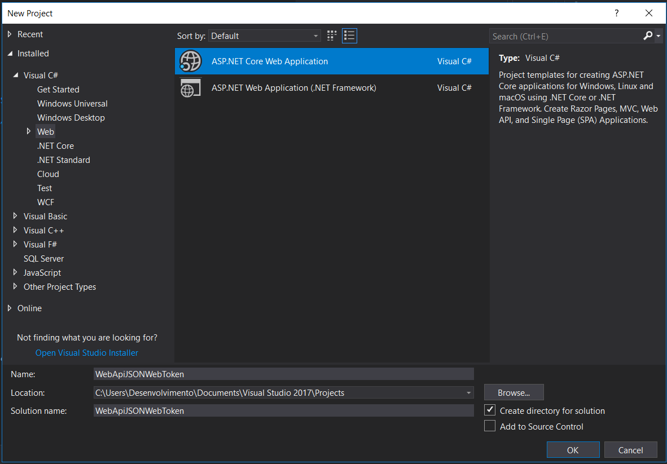Expand the JavaScript node
667x464 pixels.
[15, 272]
